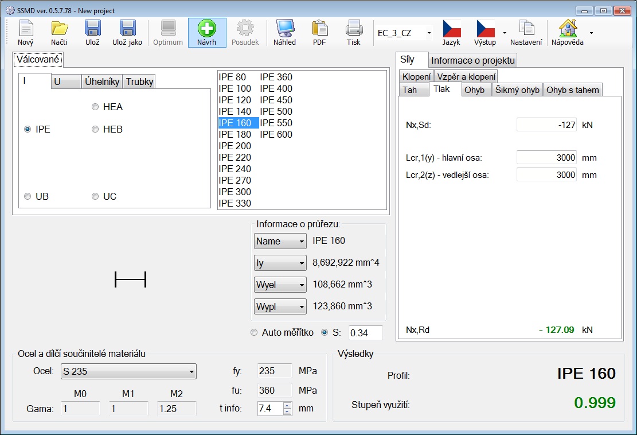Click the Optimum toolbar icon
The width and height of the screenshot is (637, 435).
(168, 29)
